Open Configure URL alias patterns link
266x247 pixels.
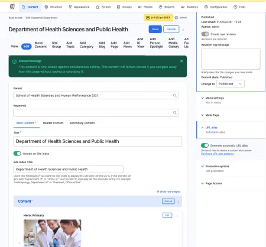tap(218, 154)
